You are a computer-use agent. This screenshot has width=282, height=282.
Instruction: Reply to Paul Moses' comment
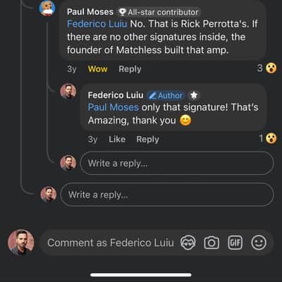(x=130, y=69)
